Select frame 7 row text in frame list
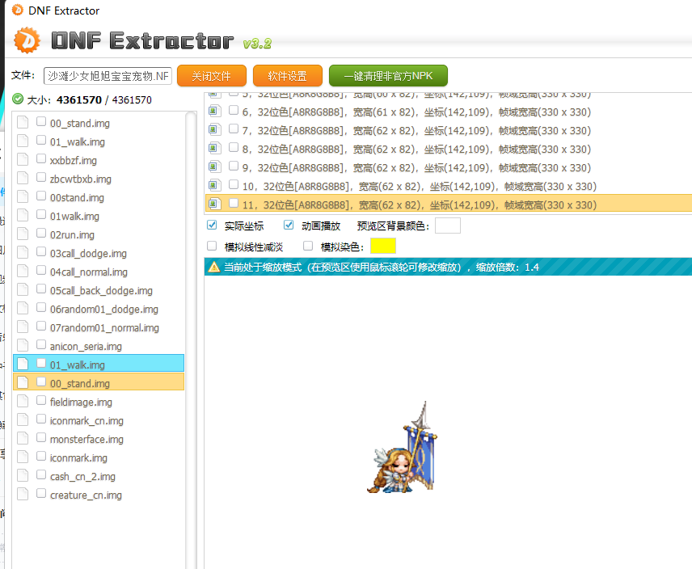The width and height of the screenshot is (692, 569). (416, 131)
